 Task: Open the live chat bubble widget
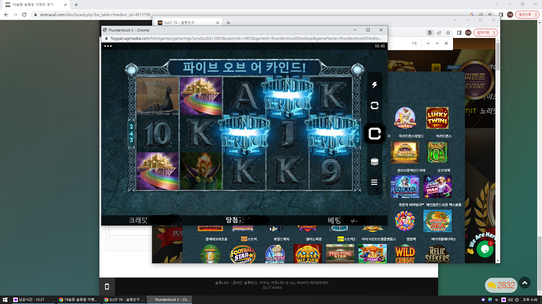pyautogui.click(x=485, y=249)
